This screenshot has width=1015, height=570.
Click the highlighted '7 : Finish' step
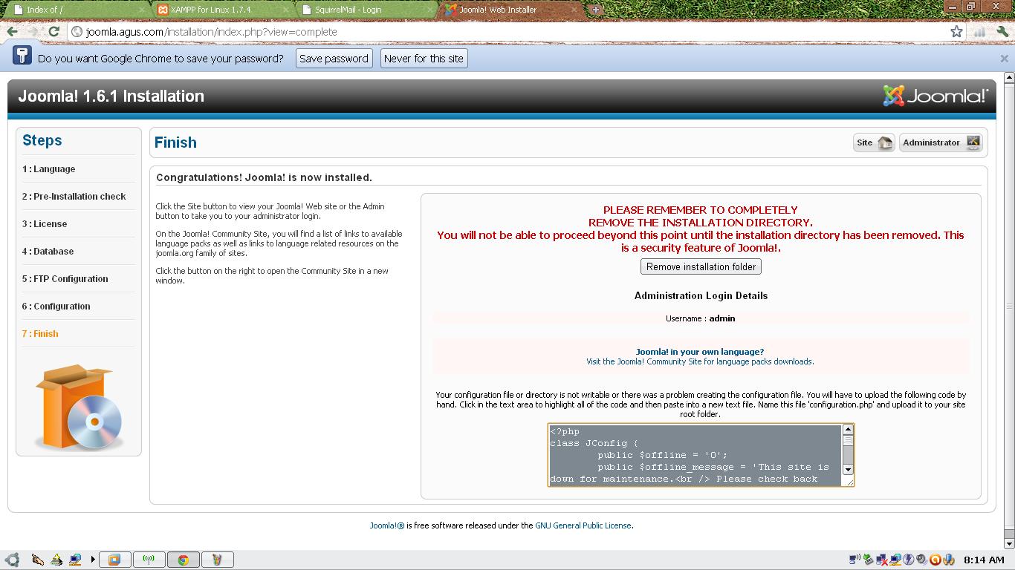40,334
